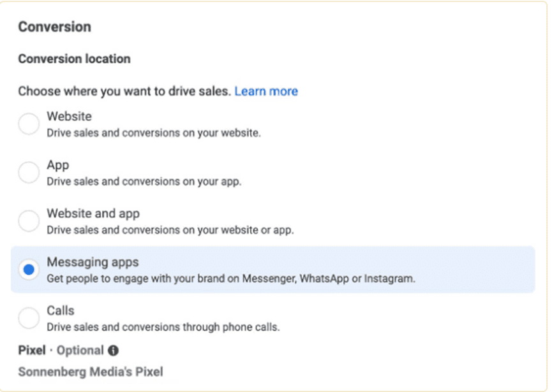Click "Drive sales and conversions on your app." description
Image resolution: width=552 pixels, height=392 pixels.
point(144,182)
